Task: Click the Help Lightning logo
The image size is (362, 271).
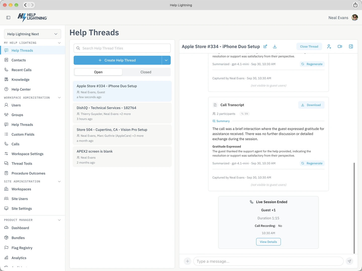Action: [32, 17]
